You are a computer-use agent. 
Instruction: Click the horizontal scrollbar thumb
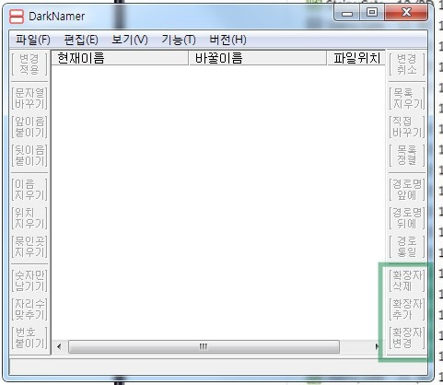204,346
